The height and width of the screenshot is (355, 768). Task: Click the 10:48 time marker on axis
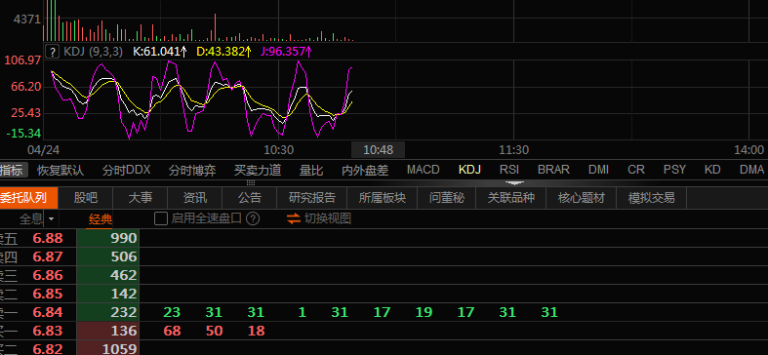pos(378,150)
